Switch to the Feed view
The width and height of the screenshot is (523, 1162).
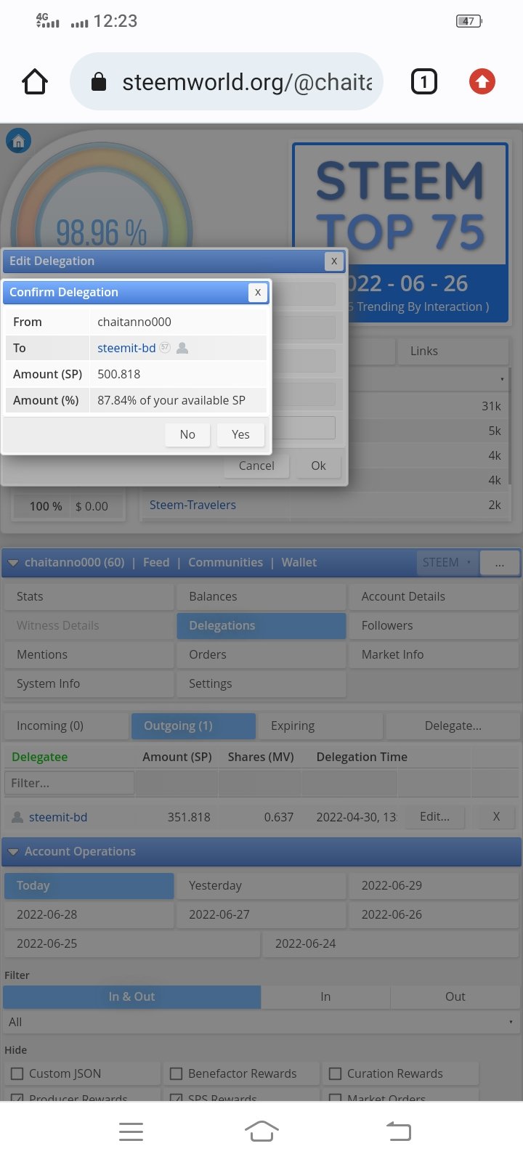pos(156,562)
